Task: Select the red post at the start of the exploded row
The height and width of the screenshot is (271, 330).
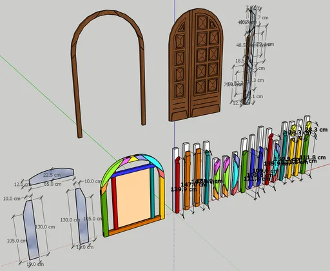Action: [x=177, y=185]
